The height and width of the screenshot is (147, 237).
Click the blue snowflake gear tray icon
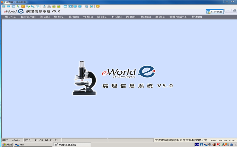click(231, 144)
